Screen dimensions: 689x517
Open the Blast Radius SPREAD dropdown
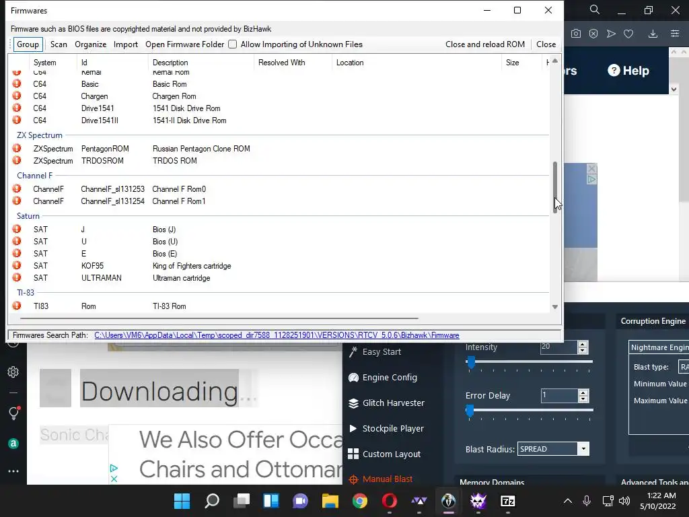583,449
